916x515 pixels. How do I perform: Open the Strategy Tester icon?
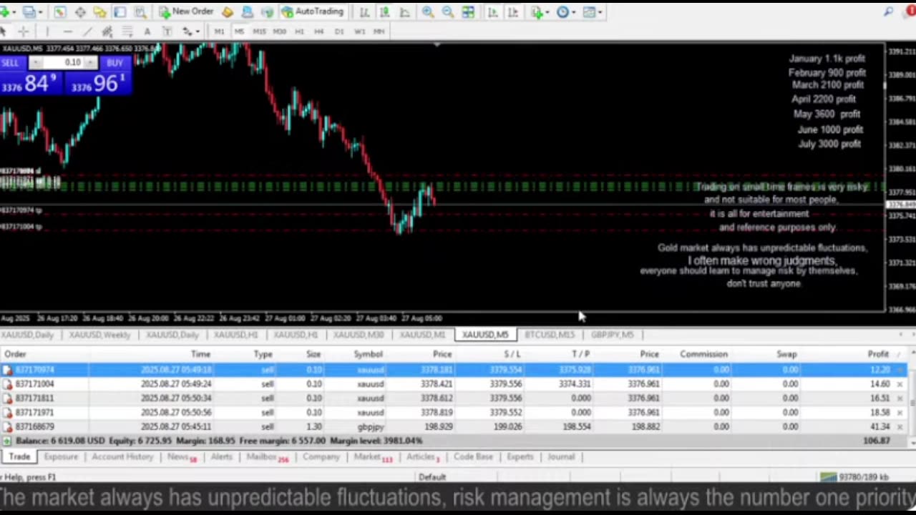point(140,12)
